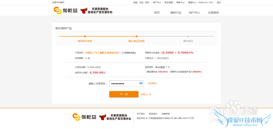Screen dimensions: 273x129
Task: Click the 认购总金额：5,000.00元 text
Action: click(x=88, y=67)
